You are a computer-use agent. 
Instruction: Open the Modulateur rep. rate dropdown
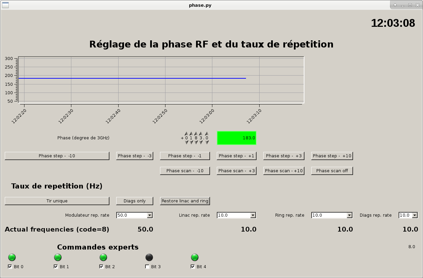pos(149,215)
